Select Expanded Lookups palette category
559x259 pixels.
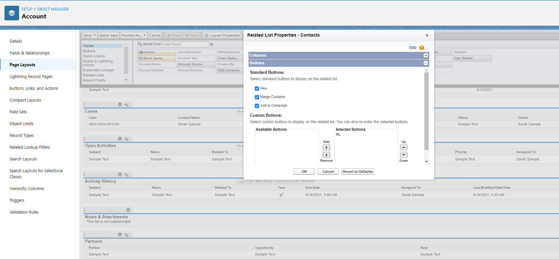pyautogui.click(x=98, y=70)
